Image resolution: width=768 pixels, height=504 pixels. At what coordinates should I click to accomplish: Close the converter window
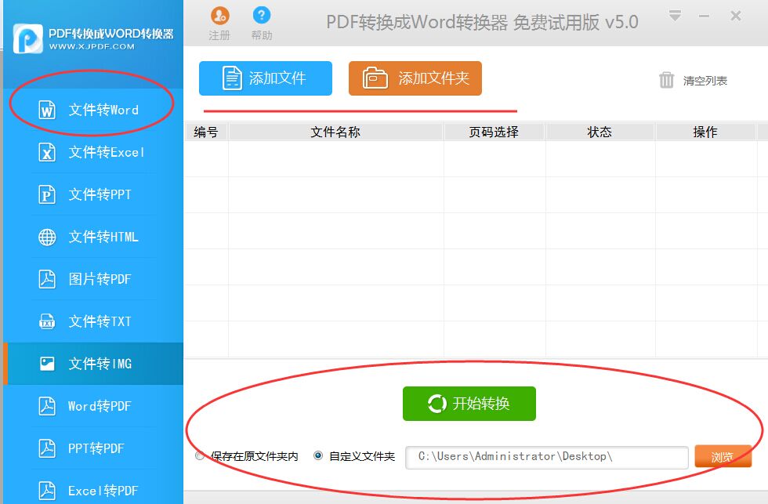[x=735, y=16]
